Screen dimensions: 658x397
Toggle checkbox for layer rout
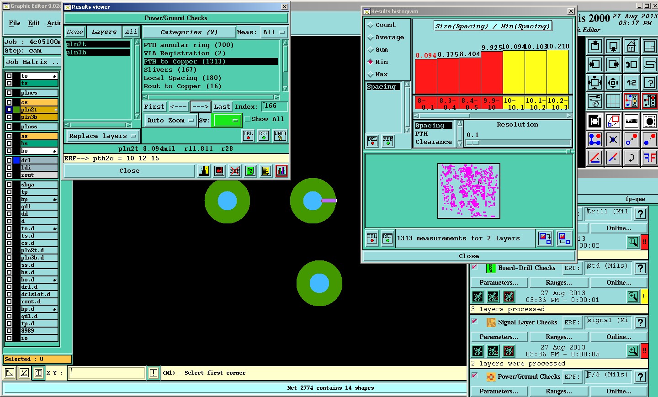9,175
